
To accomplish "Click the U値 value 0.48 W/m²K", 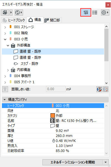I will click(66, 141).
